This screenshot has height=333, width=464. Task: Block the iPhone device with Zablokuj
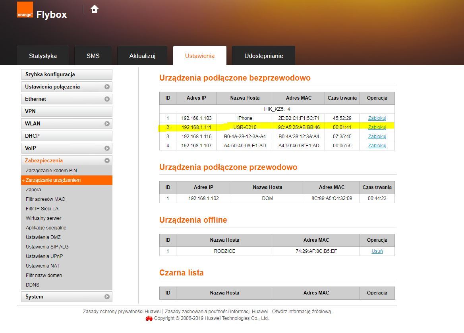[x=377, y=118]
